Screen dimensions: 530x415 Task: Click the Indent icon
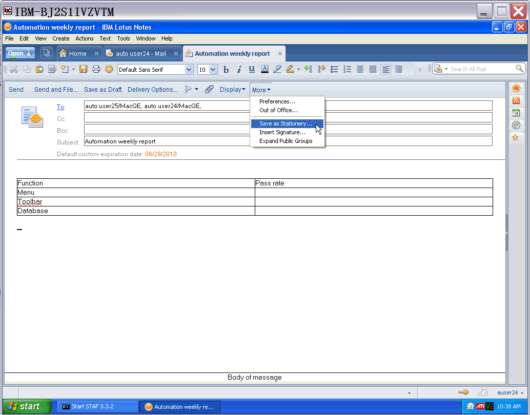pyautogui.click(x=308, y=69)
